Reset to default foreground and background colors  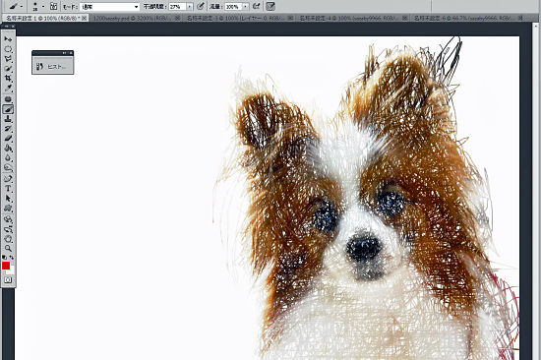click(x=4, y=257)
